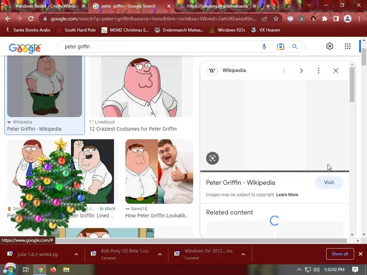Screen dimensions: 367x275
Task: Open the Windows ISOs bookmark
Action: [x=227, y=30]
